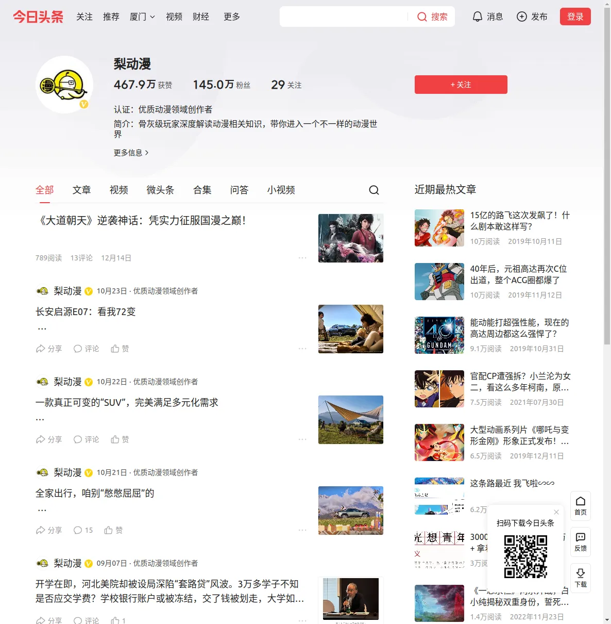The height and width of the screenshot is (624, 611).
Task: Switch to the 文章 tab
Action: pos(81,190)
